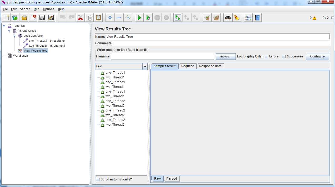
Task: Click the green Start run icon
Action: tap(139, 18)
